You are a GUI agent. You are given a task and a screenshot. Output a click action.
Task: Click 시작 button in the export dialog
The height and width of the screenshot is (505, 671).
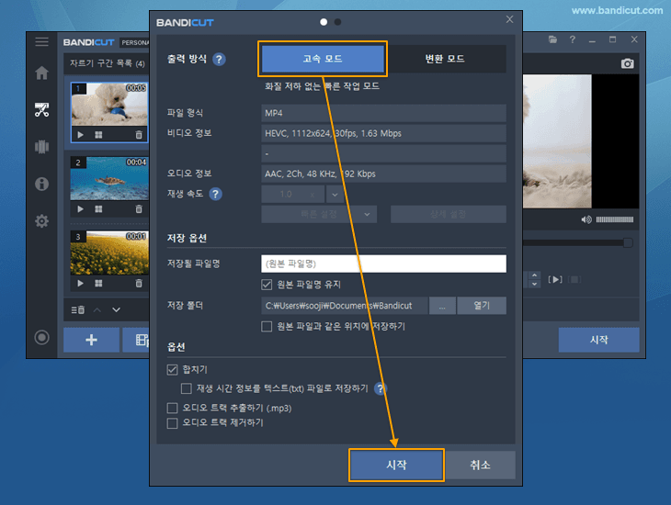coord(396,465)
